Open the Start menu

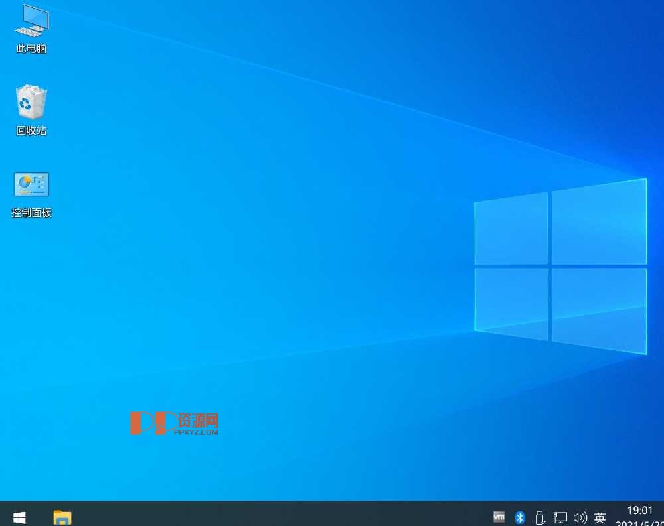click(19, 517)
